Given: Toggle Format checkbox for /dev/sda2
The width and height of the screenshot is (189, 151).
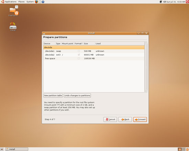Looking at the screenshot, I should pos(79,55).
